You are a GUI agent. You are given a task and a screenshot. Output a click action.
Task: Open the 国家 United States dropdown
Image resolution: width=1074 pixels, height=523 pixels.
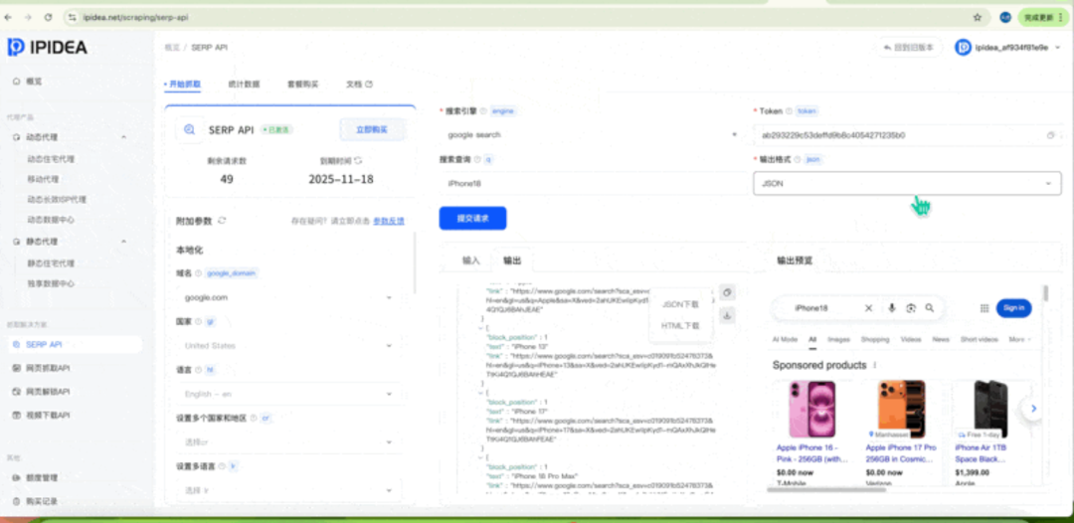[289, 346]
